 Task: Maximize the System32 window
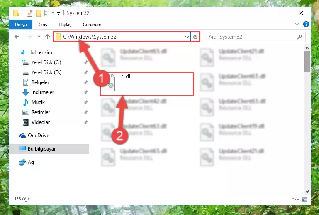point(282,13)
